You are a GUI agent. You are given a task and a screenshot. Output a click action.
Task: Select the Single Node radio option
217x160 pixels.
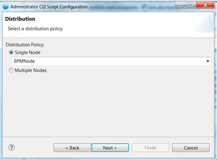[11, 53]
